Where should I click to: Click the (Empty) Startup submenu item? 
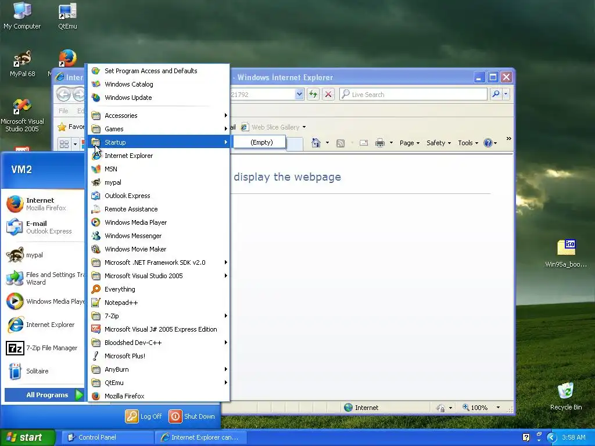coord(260,142)
